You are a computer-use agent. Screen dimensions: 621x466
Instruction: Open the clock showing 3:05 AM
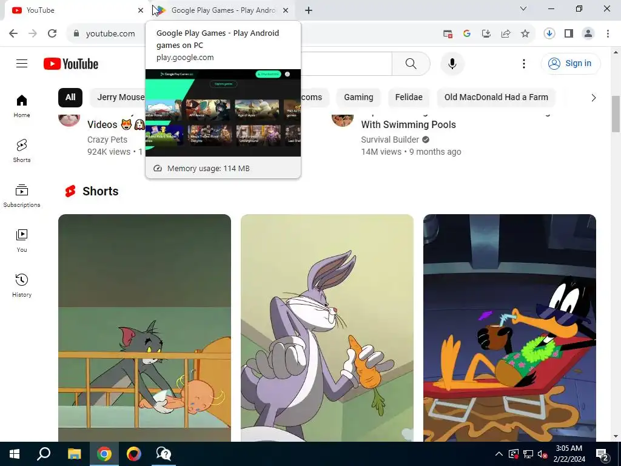point(569,454)
